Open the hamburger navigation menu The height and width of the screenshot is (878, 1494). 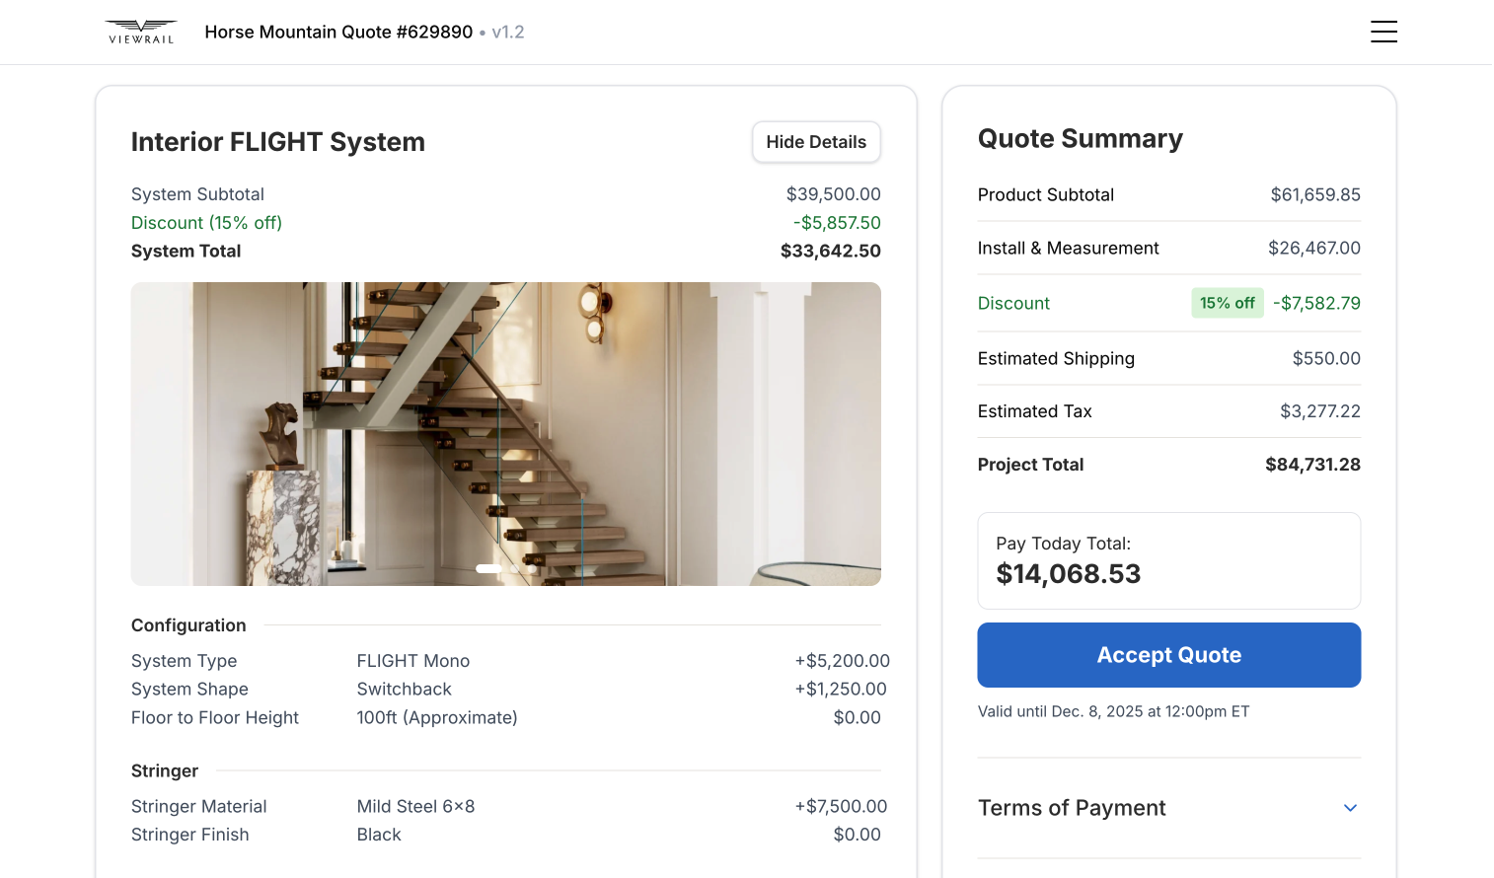click(x=1383, y=32)
